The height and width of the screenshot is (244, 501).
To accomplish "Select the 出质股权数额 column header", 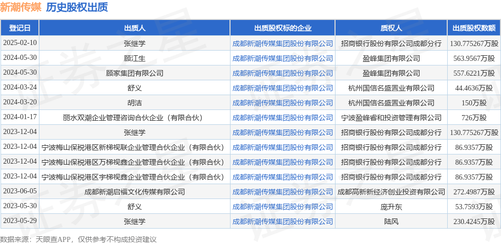I will click(474, 28).
